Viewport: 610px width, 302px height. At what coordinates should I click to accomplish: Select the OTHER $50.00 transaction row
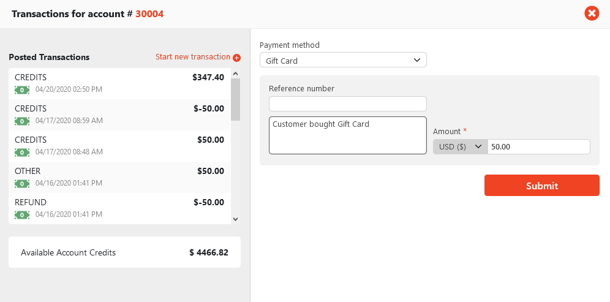point(119,177)
